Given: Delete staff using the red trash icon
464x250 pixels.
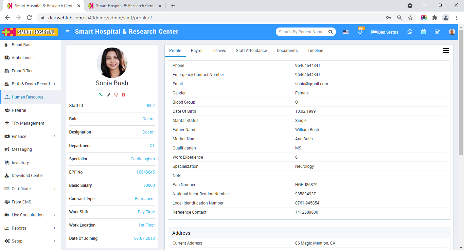Looking at the screenshot, I should point(124,95).
